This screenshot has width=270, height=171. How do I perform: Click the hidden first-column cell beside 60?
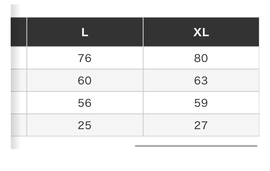coord(19,80)
